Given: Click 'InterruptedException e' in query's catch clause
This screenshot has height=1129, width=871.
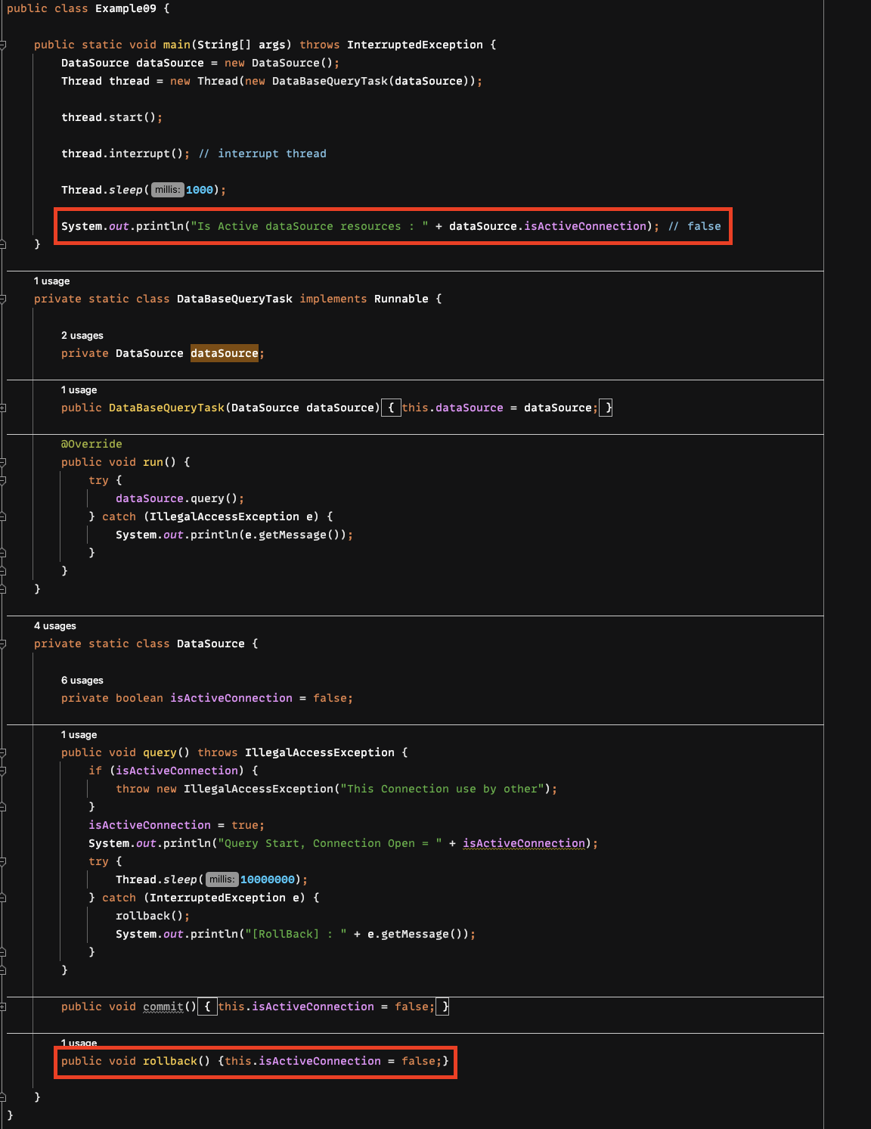Looking at the screenshot, I should coord(228,898).
